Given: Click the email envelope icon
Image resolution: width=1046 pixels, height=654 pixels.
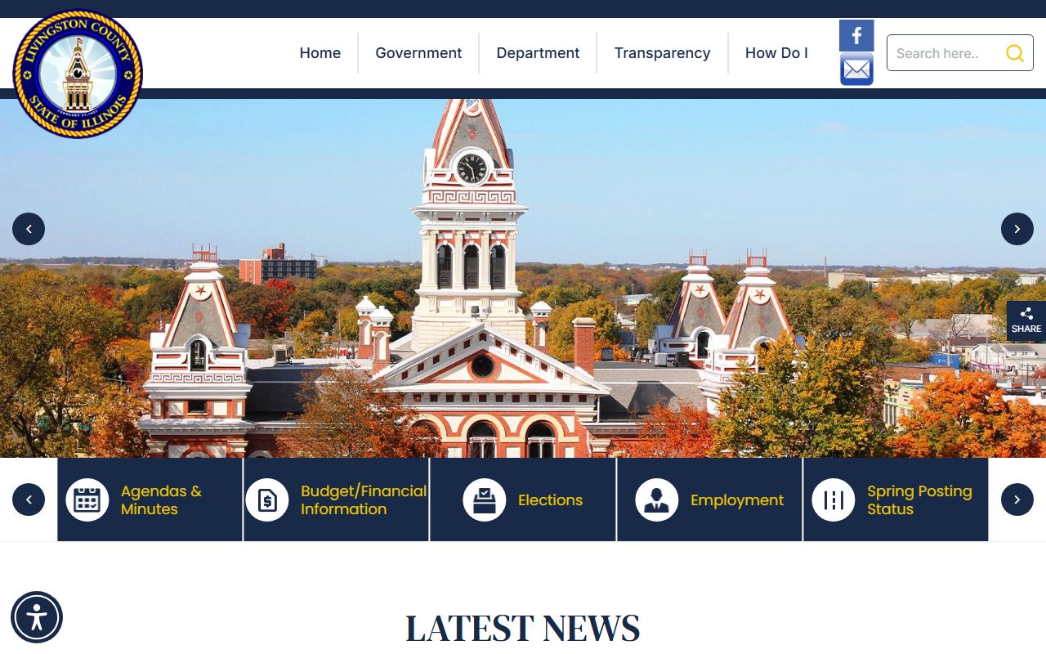Looking at the screenshot, I should [x=856, y=70].
